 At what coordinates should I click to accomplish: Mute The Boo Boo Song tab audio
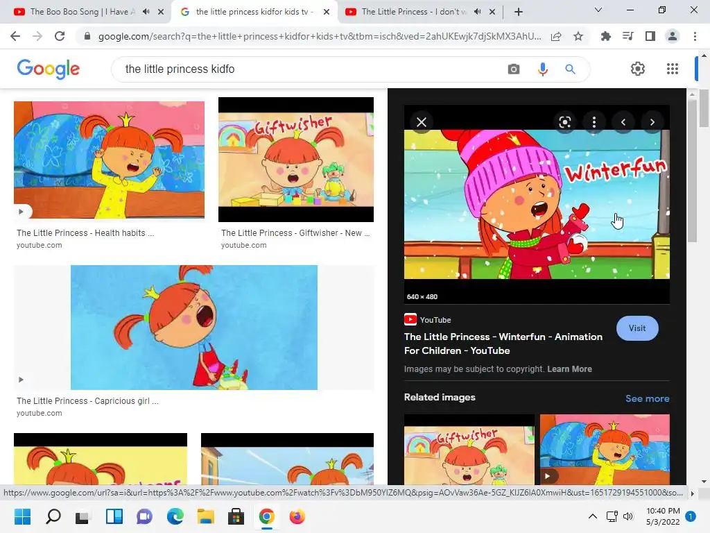(x=146, y=12)
